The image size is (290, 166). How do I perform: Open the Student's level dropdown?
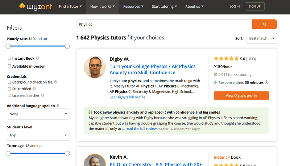pos(38,136)
